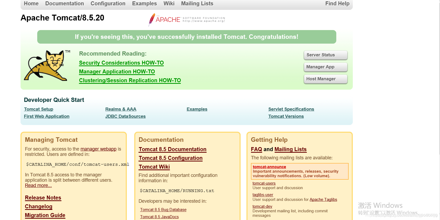Open the Documentation navigation item
This screenshot has width=440, height=220.
[x=65, y=3]
